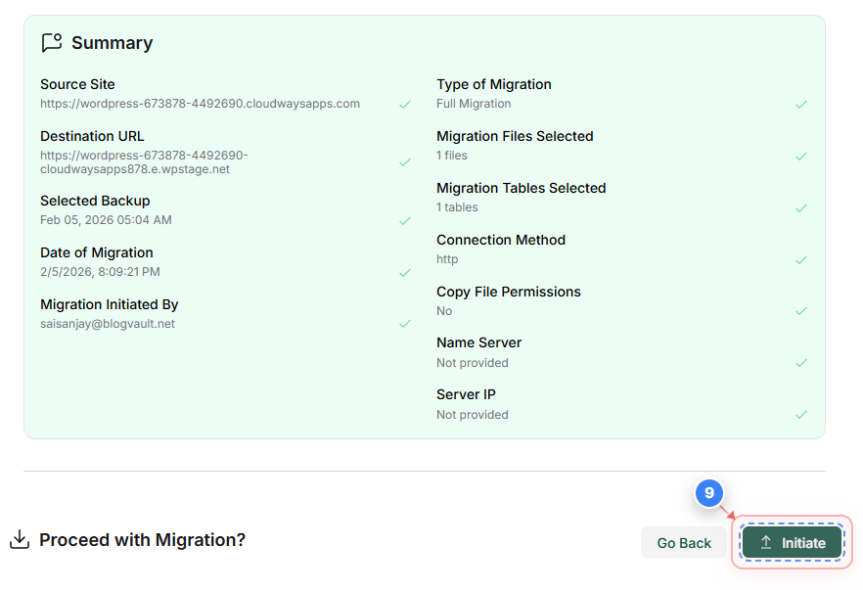This screenshot has width=863, height=590.
Task: Click the Summary panel header icon
Action: (x=52, y=41)
